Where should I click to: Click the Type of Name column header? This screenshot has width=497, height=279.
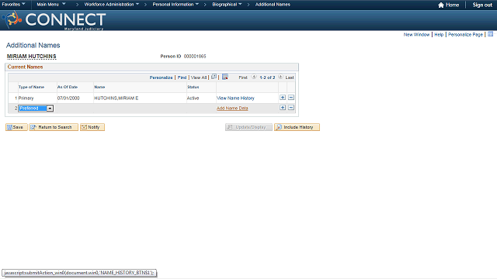(31, 87)
